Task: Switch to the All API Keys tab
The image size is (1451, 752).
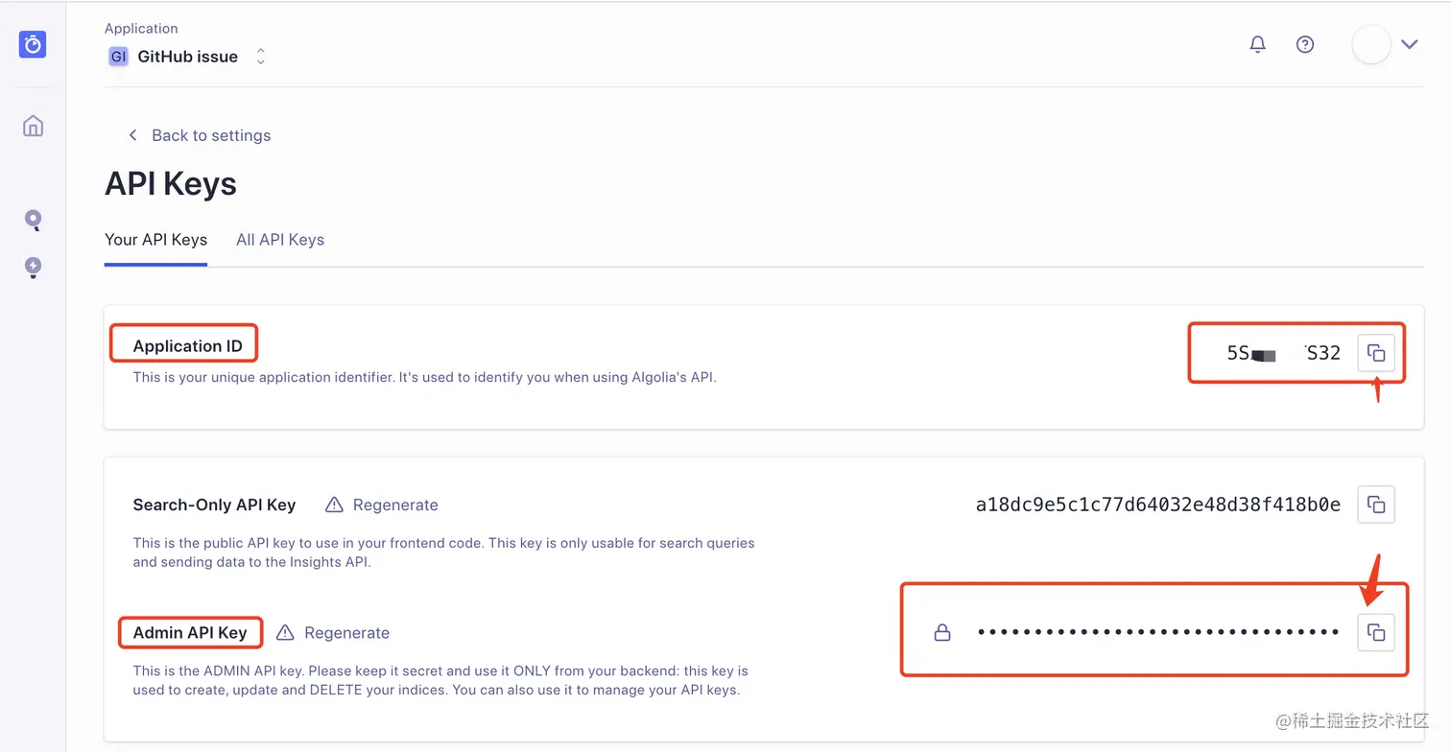Action: 280,240
